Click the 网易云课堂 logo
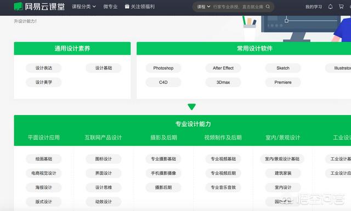 point(39,7)
